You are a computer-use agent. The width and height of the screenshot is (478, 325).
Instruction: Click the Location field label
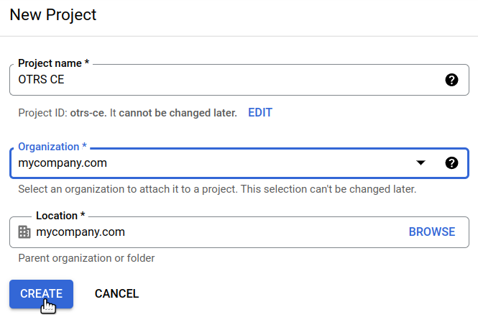(60, 216)
